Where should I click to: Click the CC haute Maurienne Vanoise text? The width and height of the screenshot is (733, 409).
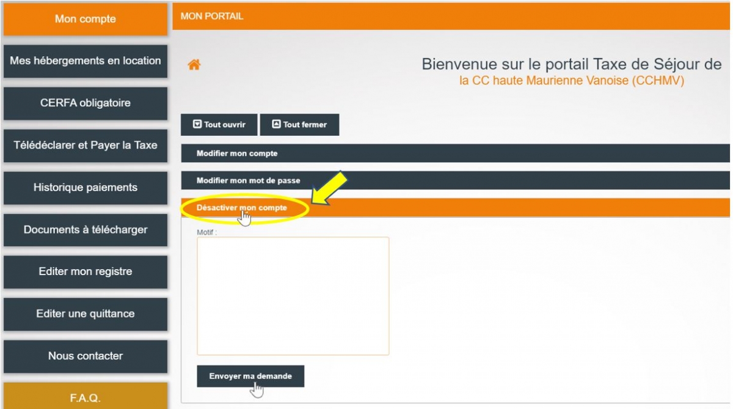pyautogui.click(x=571, y=81)
